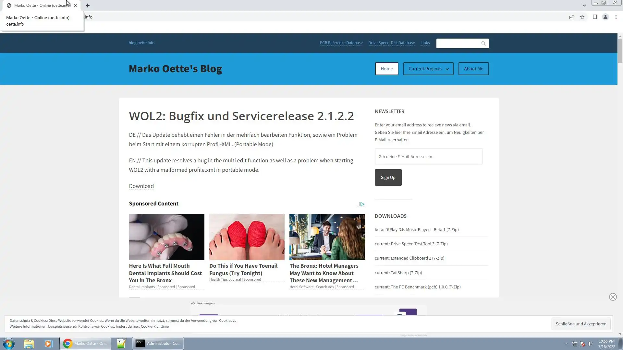Click the AdChoices icon beside Sponsored Content
Screen dimensions: 623x350
coord(362,204)
